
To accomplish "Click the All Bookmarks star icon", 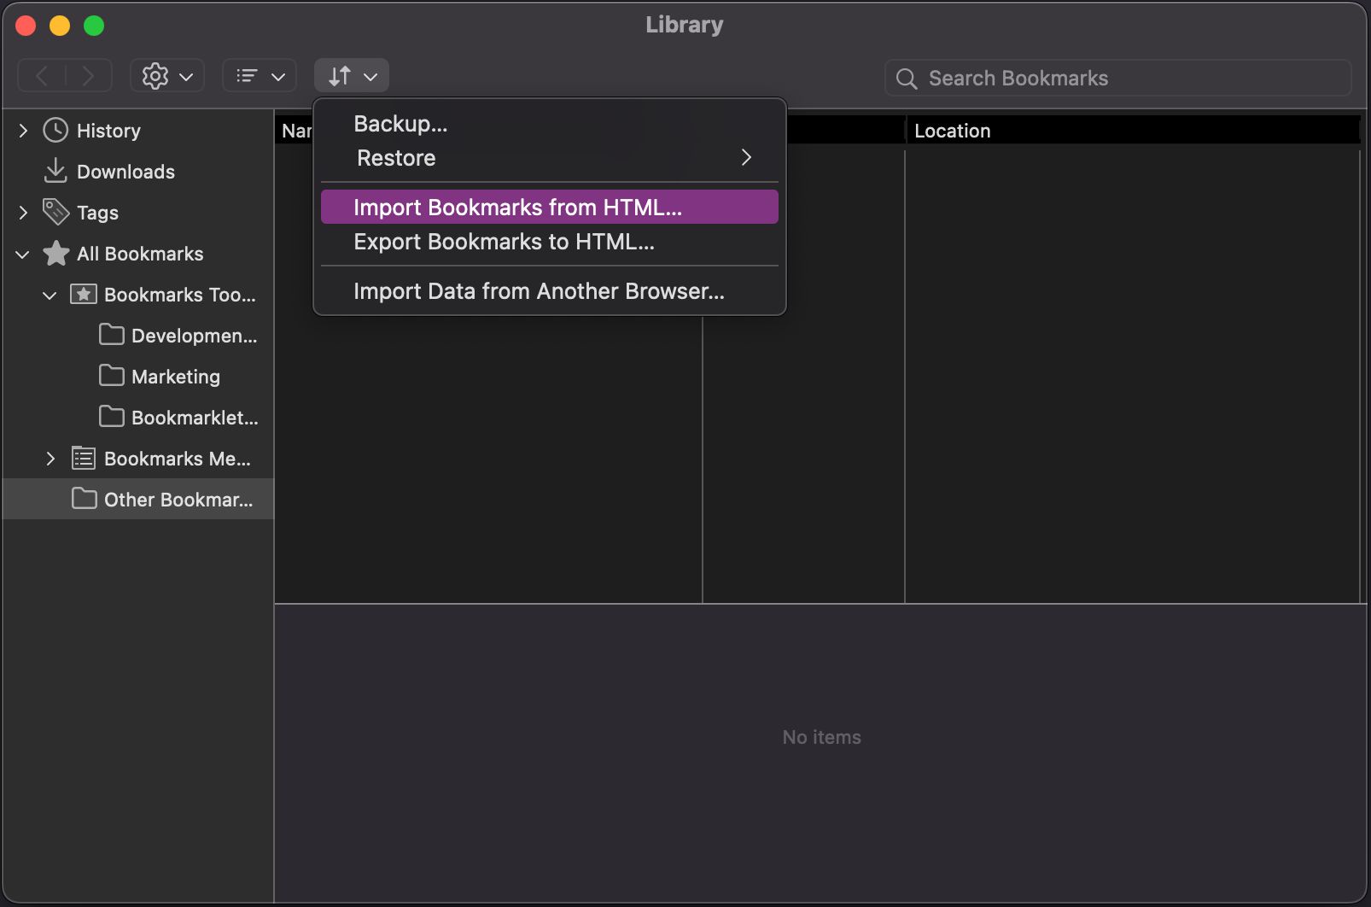I will tap(55, 253).
